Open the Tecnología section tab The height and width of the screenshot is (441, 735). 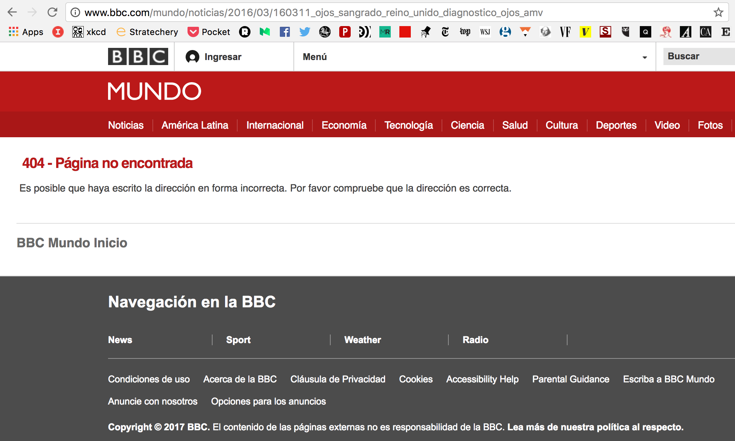(408, 125)
